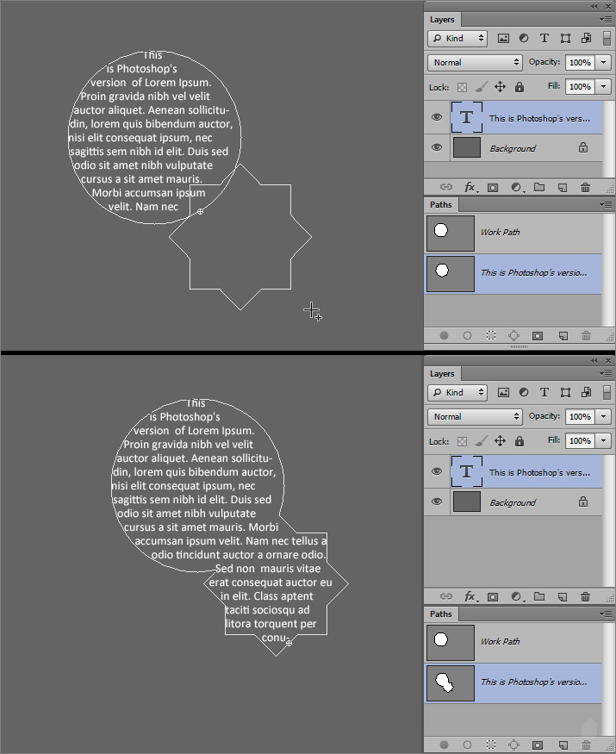Click the pixel layer filter icon in upper Layers panel
This screenshot has height=754, width=616.
503,38
